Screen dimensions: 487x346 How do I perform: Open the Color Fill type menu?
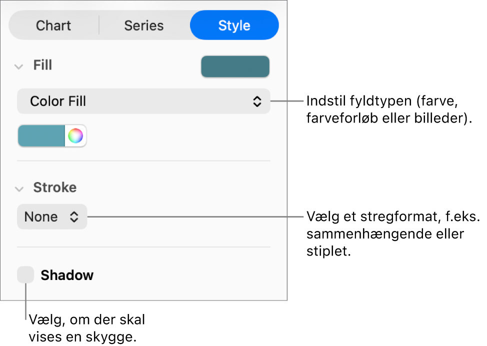(143, 101)
